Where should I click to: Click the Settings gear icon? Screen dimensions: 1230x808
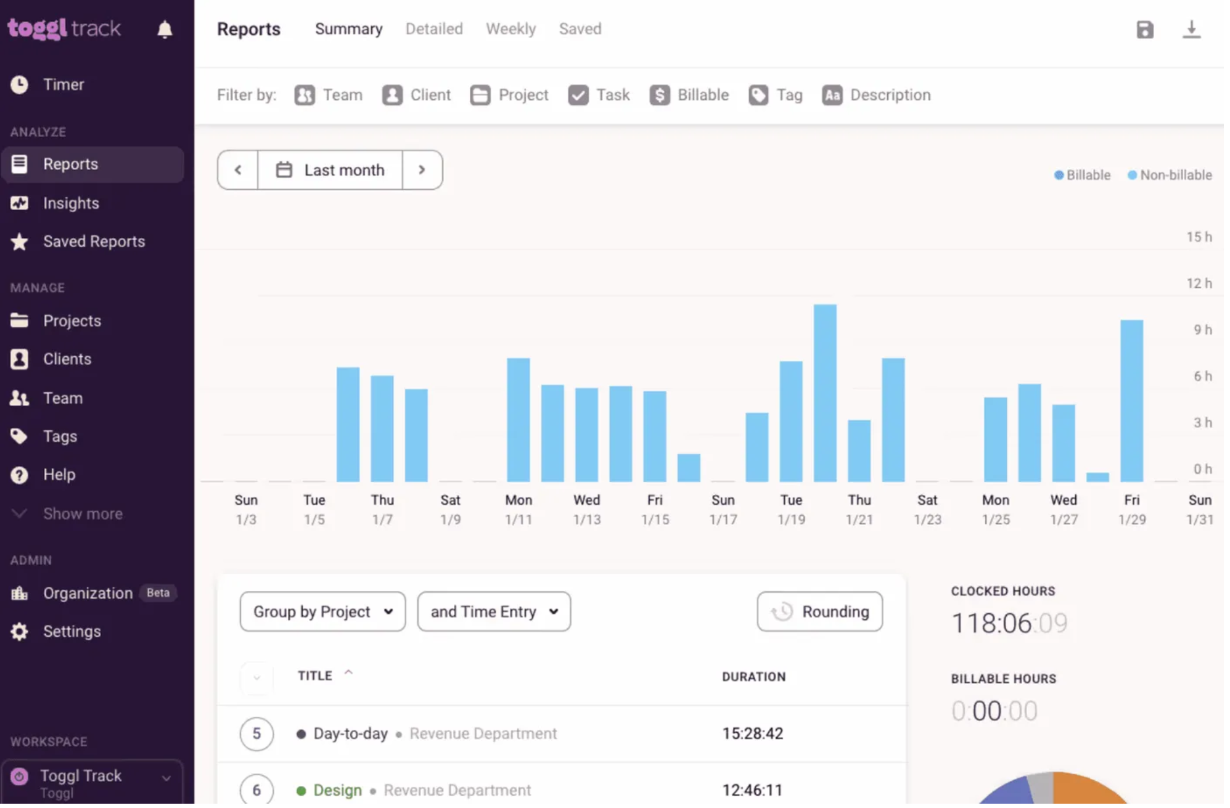click(19, 632)
